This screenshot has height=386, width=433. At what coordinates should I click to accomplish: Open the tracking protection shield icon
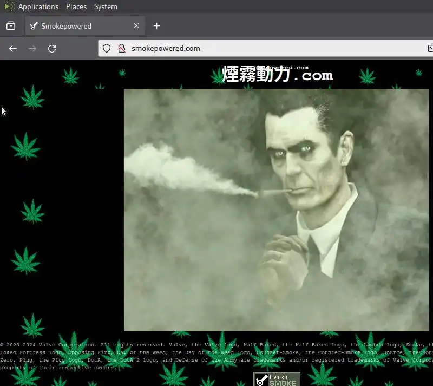(x=107, y=48)
